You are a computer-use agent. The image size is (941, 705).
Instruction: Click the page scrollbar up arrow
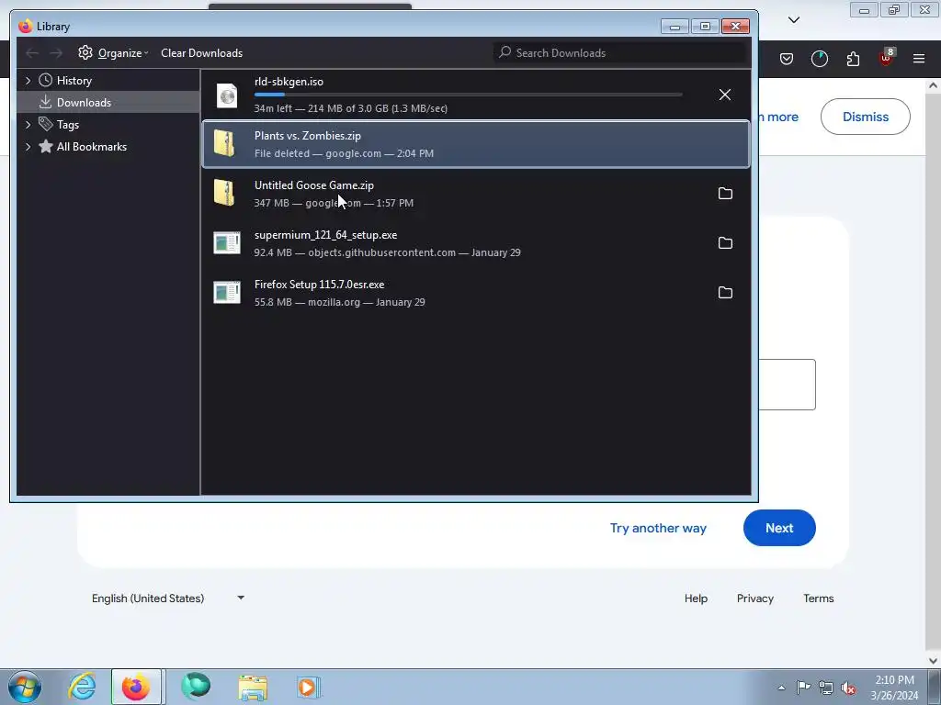pyautogui.click(x=933, y=85)
